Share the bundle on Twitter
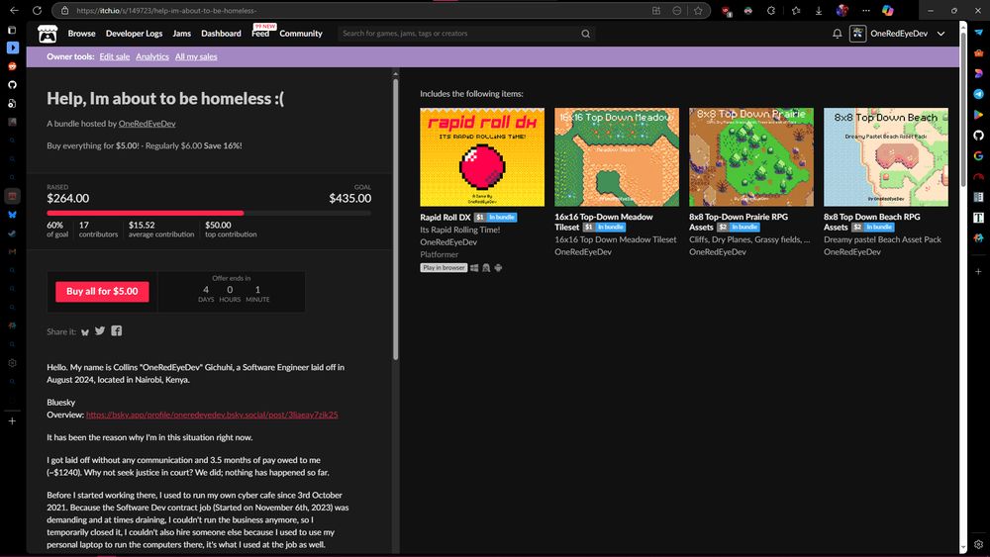The image size is (990, 557). (x=100, y=331)
